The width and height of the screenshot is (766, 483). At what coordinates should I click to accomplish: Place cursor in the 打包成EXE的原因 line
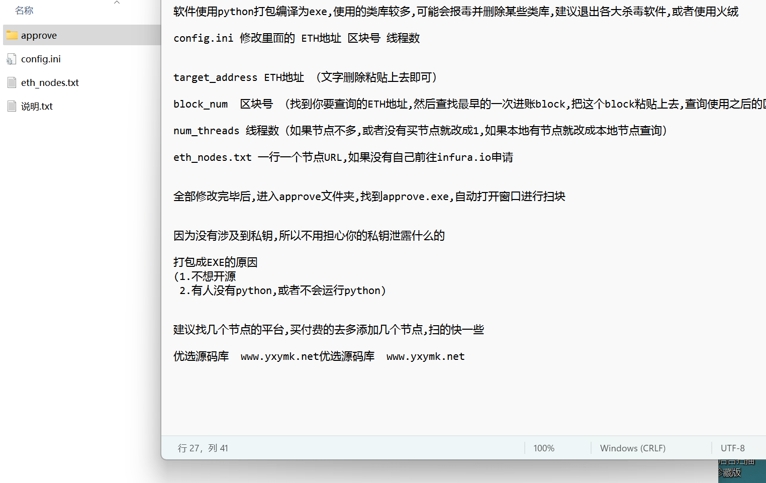point(215,262)
